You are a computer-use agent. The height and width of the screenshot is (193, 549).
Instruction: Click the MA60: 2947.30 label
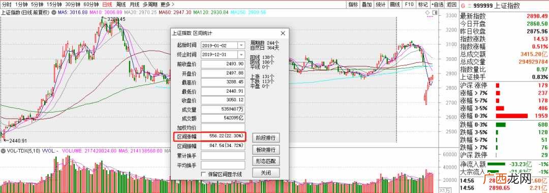click(x=175, y=12)
